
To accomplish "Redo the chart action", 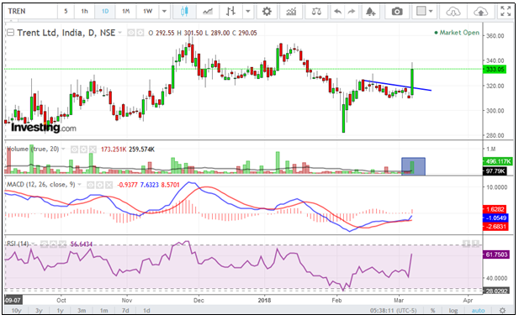I will pyautogui.click(x=351, y=12).
